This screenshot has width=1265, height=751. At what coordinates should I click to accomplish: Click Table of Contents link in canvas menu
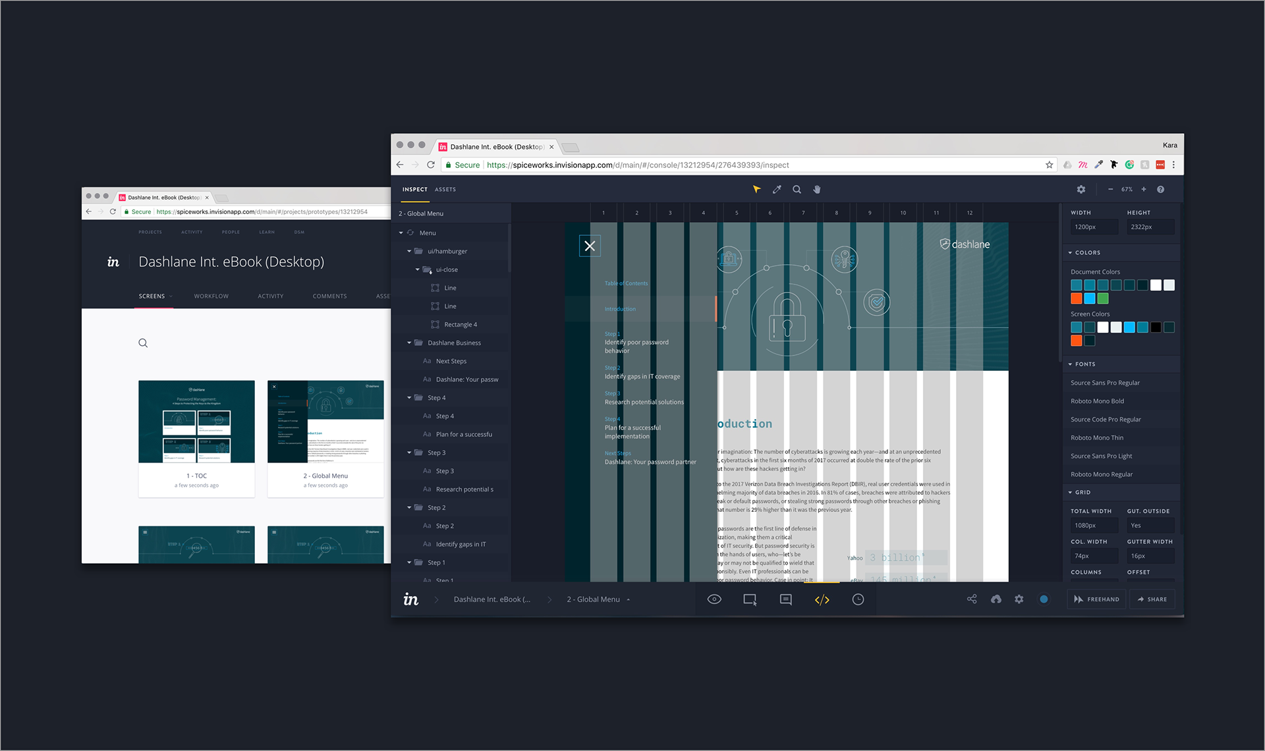point(626,283)
